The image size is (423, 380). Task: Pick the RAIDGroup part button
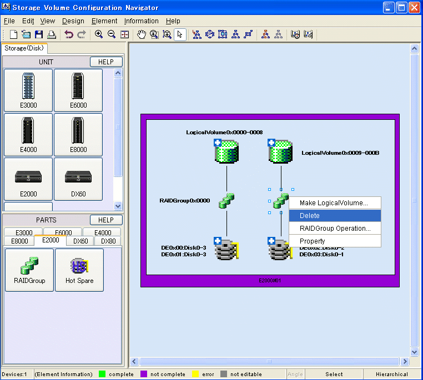[x=29, y=270]
